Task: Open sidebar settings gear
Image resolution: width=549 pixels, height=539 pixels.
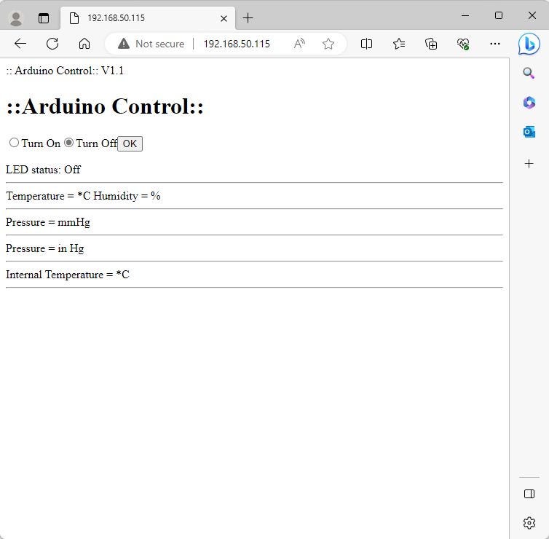Action: coord(529,523)
